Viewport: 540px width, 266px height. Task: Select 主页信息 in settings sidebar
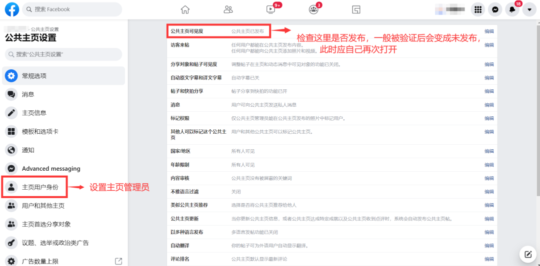63,113
